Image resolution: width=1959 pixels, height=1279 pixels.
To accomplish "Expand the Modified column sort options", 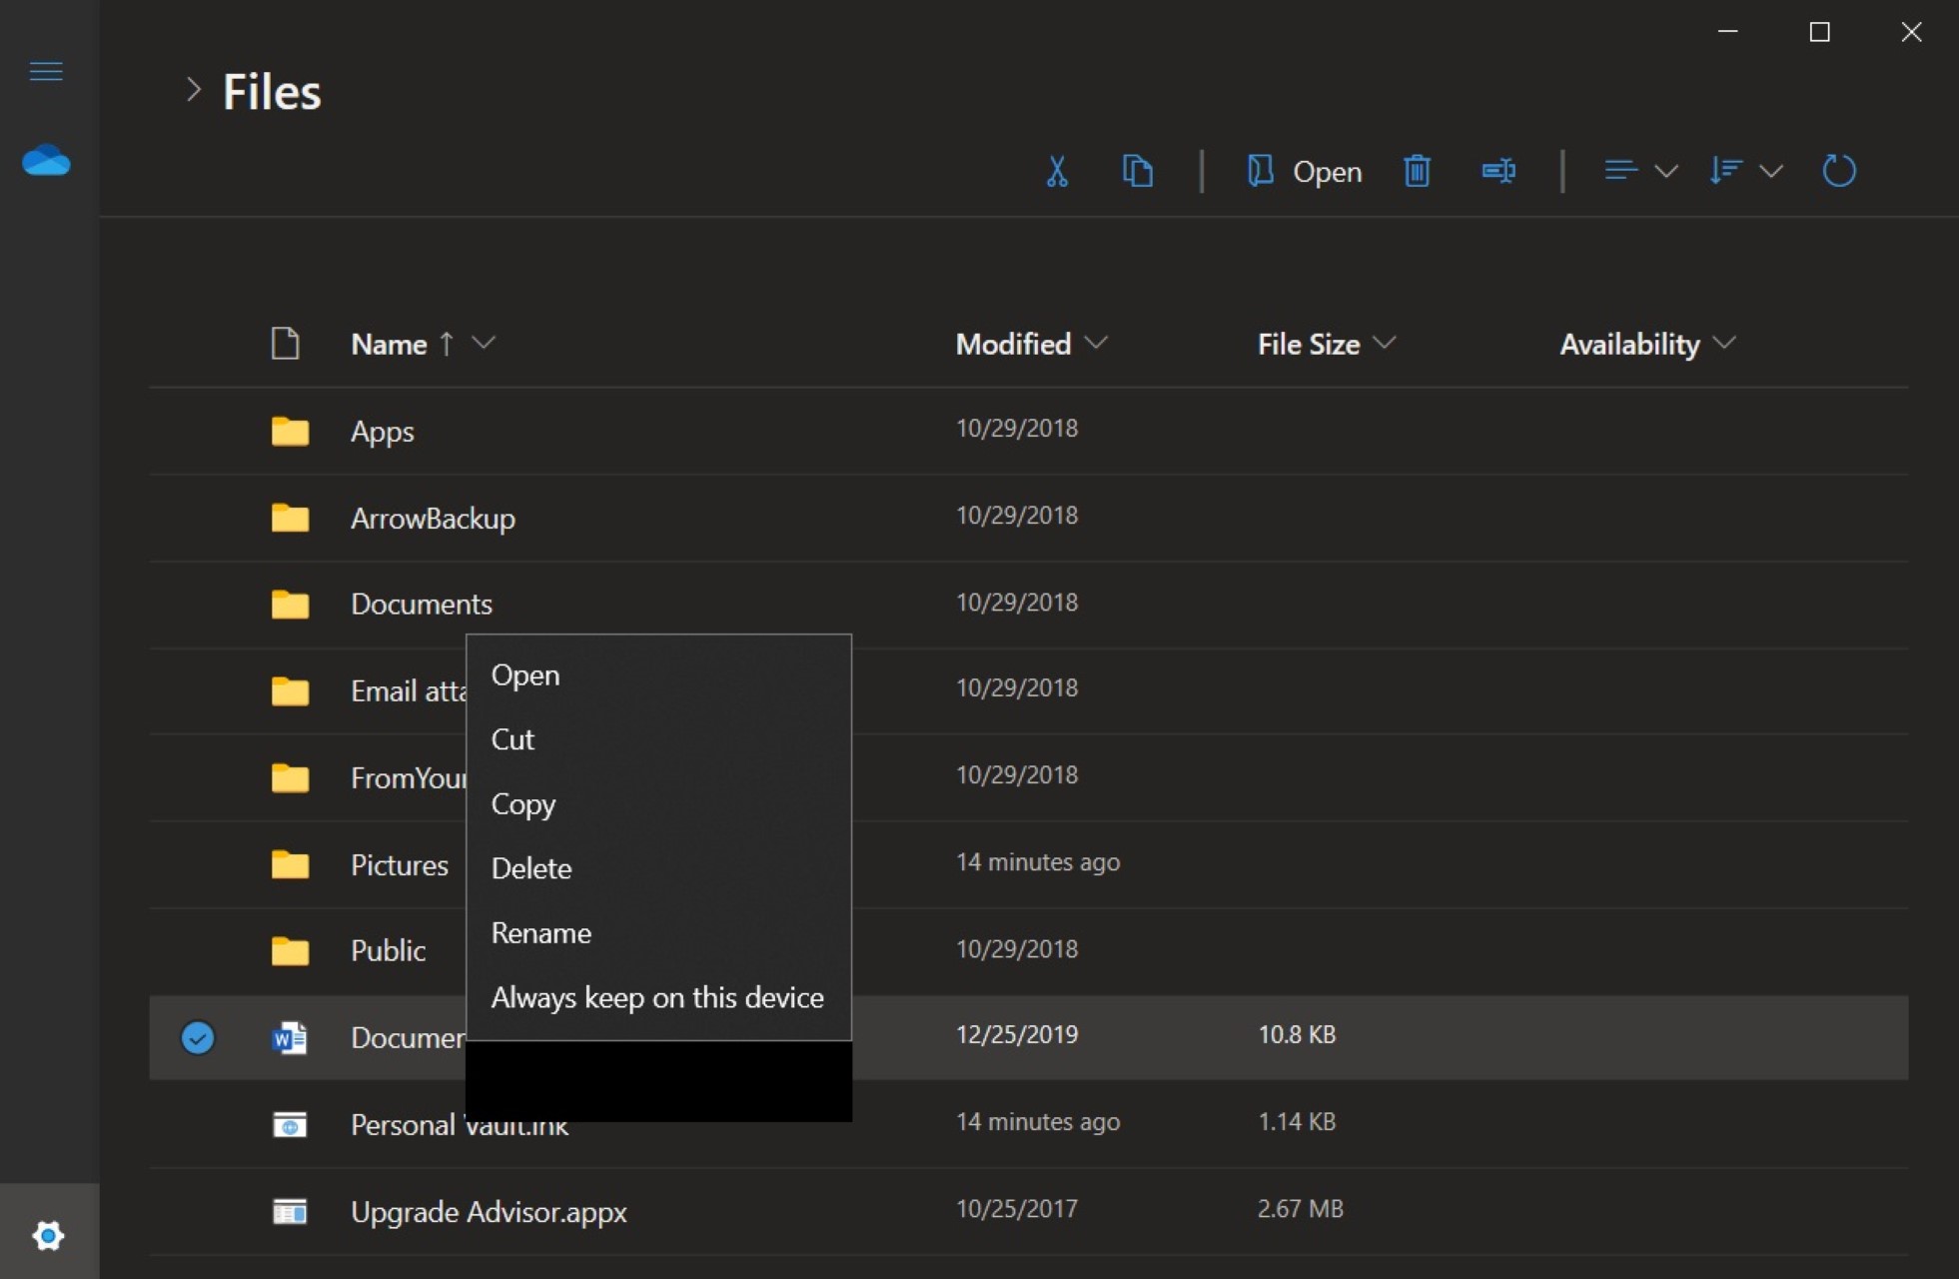I will tap(1100, 344).
